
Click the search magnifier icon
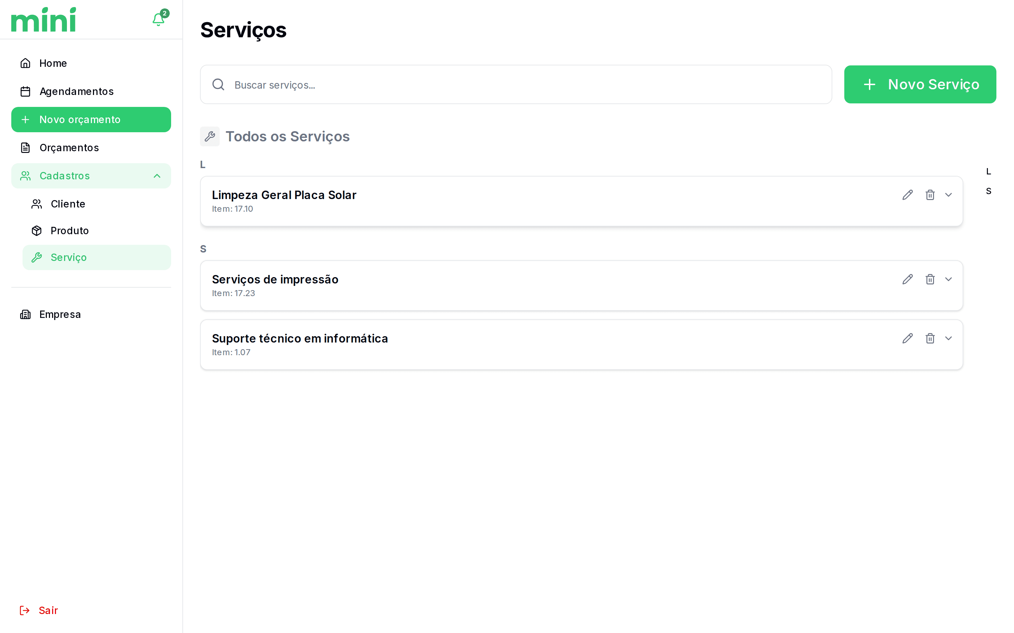tap(218, 84)
